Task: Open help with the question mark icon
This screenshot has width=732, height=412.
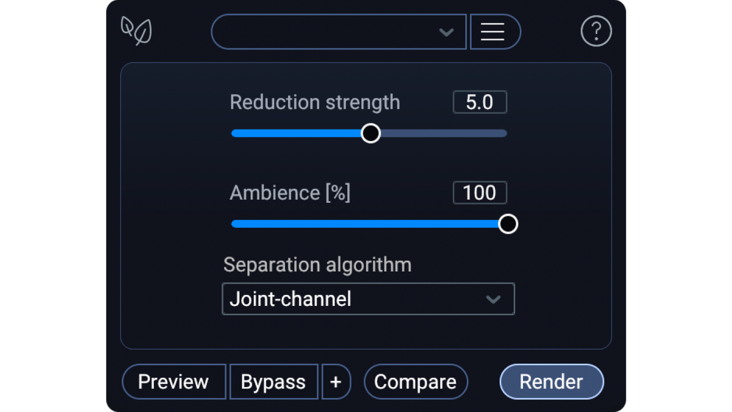Action: (596, 32)
